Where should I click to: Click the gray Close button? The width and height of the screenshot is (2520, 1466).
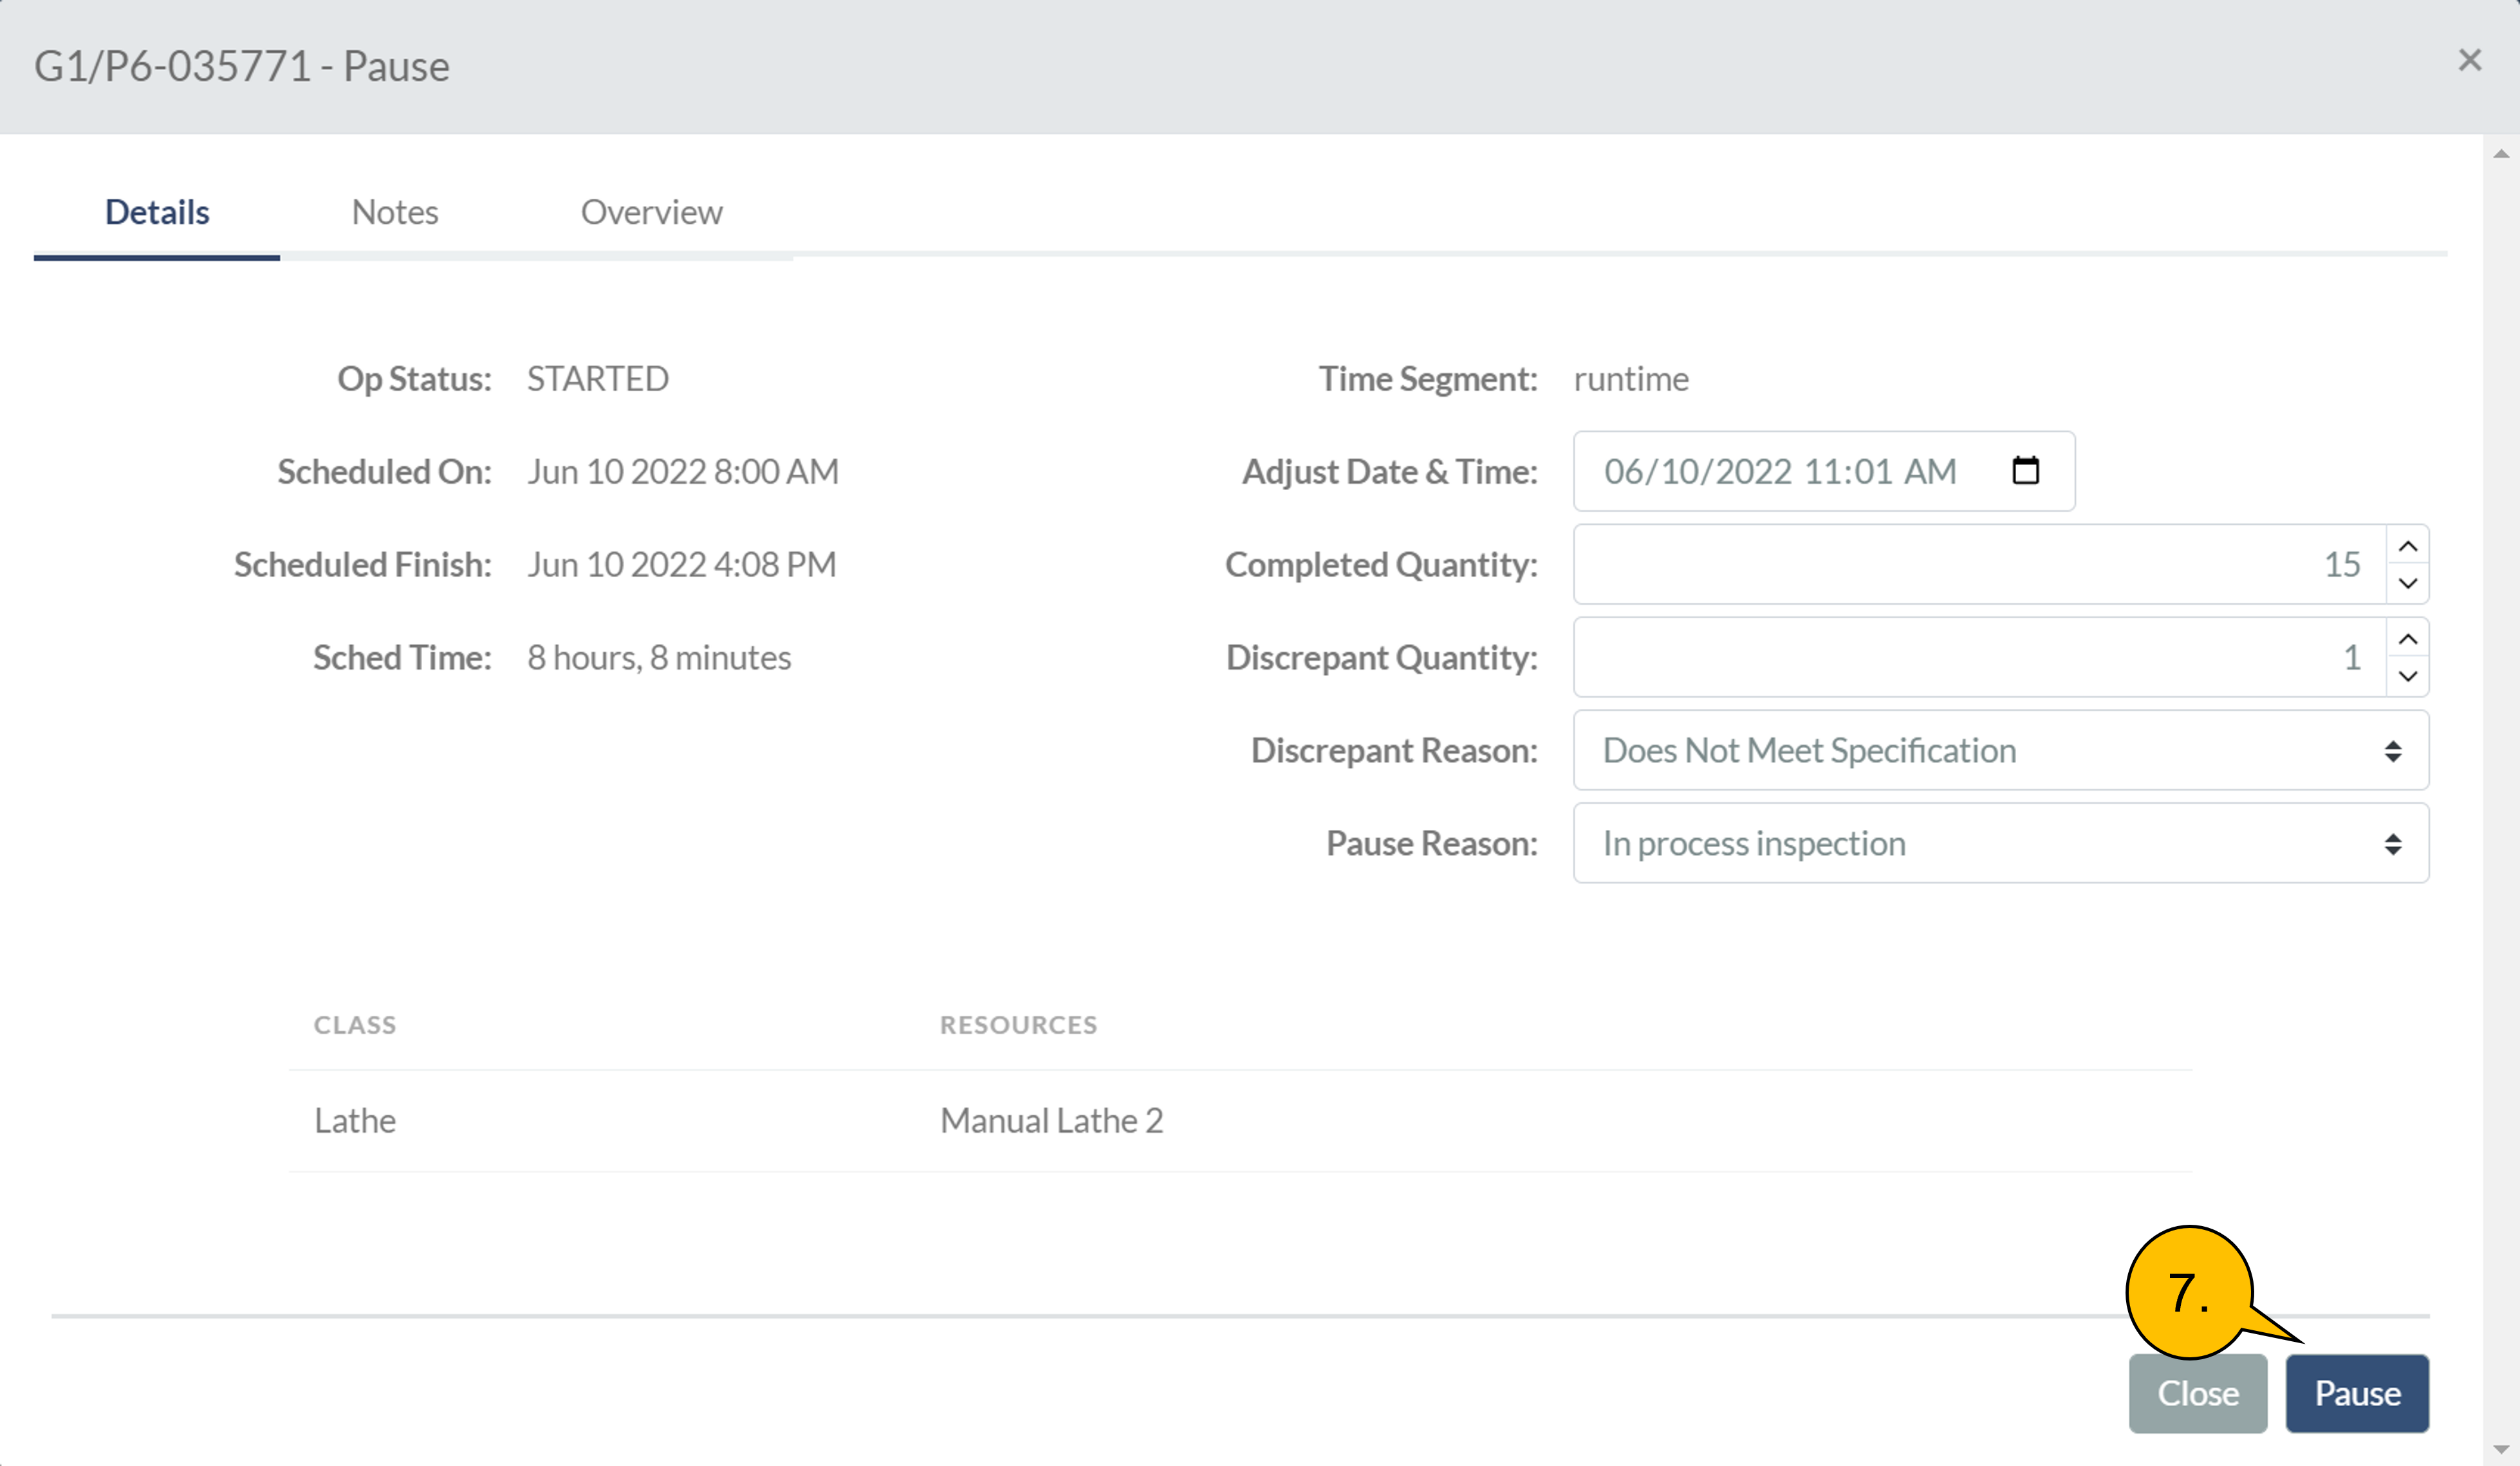[2197, 1393]
